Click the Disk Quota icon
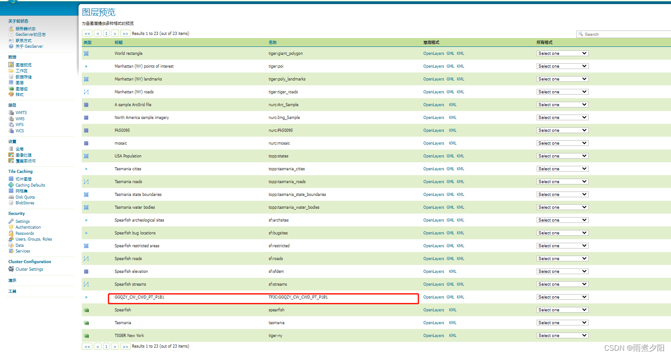Viewport: 671px width, 356px height. point(11,197)
